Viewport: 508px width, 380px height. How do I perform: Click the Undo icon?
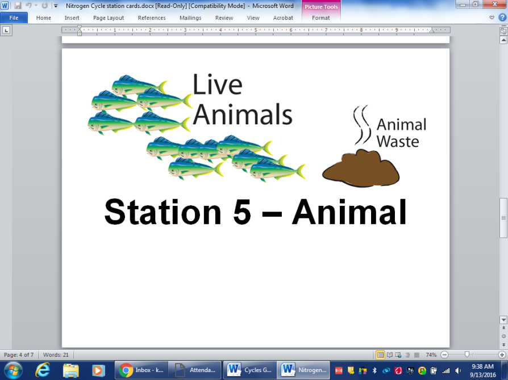pyautogui.click(x=27, y=5)
